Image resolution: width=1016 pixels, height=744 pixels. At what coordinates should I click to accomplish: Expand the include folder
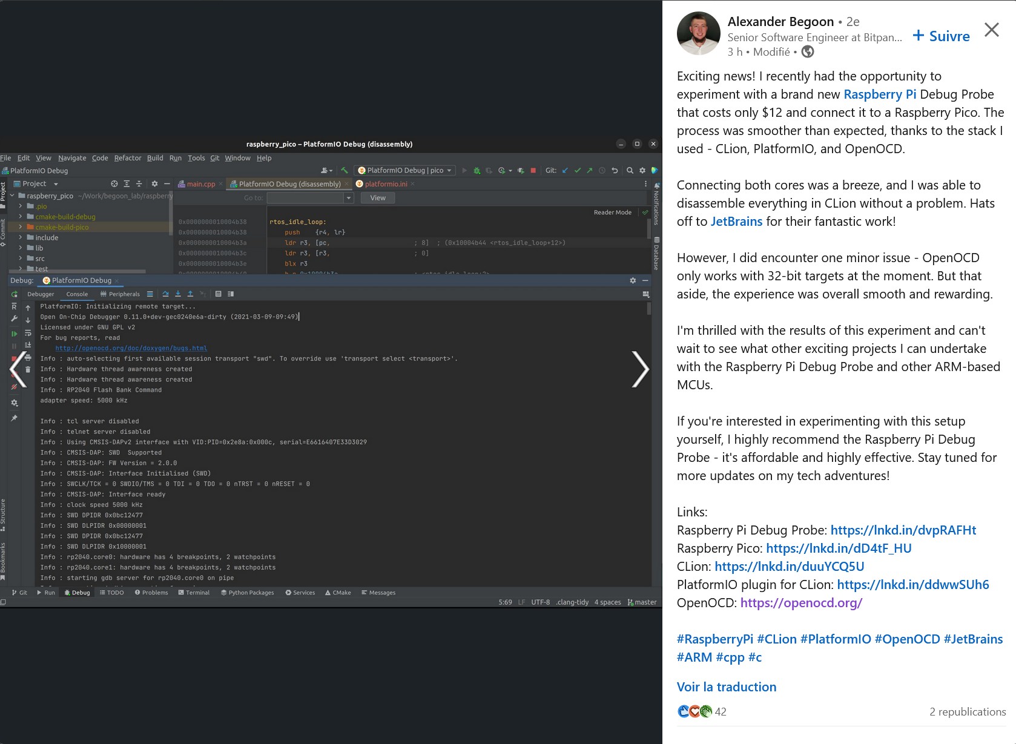(21, 237)
